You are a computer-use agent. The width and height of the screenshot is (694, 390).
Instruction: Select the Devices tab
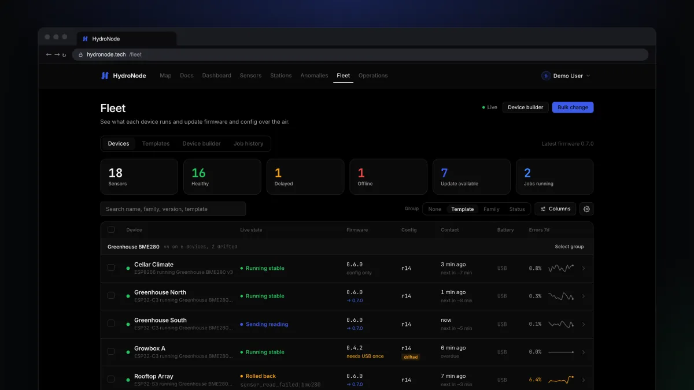tap(119, 144)
